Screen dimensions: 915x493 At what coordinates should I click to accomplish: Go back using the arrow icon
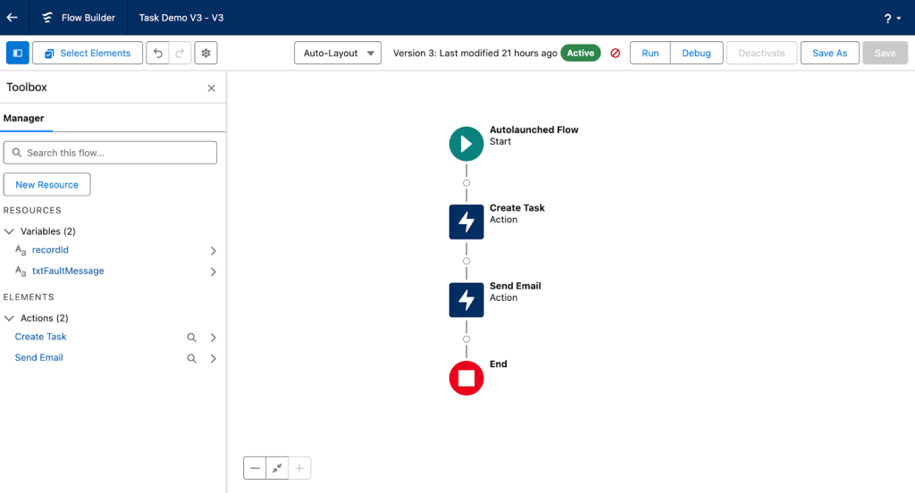13,18
